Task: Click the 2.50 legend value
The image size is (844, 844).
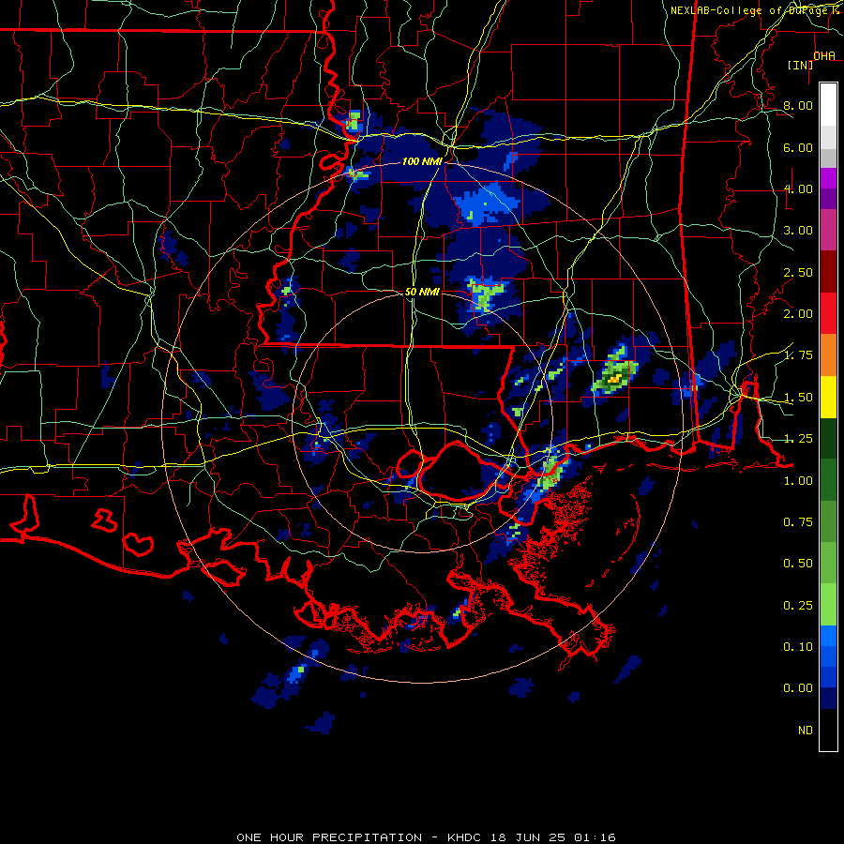Action: click(798, 272)
